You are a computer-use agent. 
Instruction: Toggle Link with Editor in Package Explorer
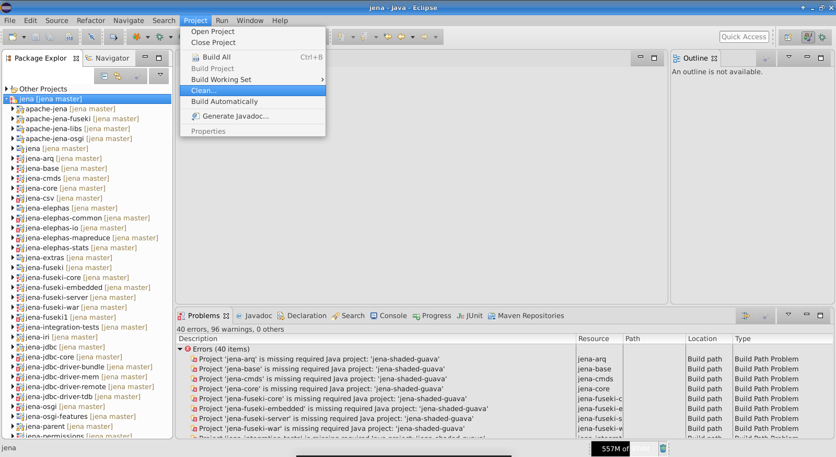(118, 76)
